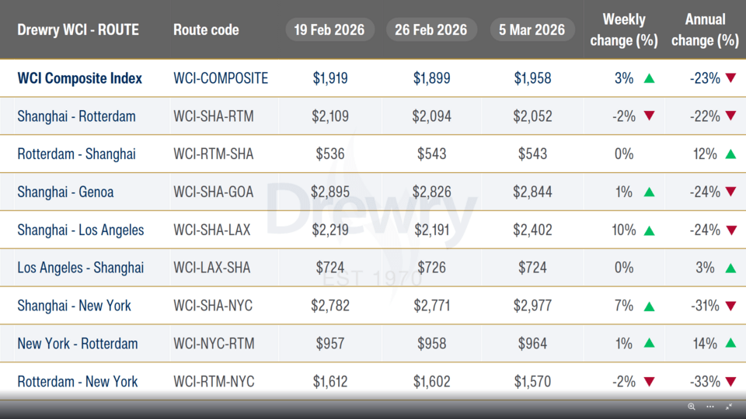Select the 26 Feb 2026 date pill
This screenshot has width=746, height=419.
431,29
